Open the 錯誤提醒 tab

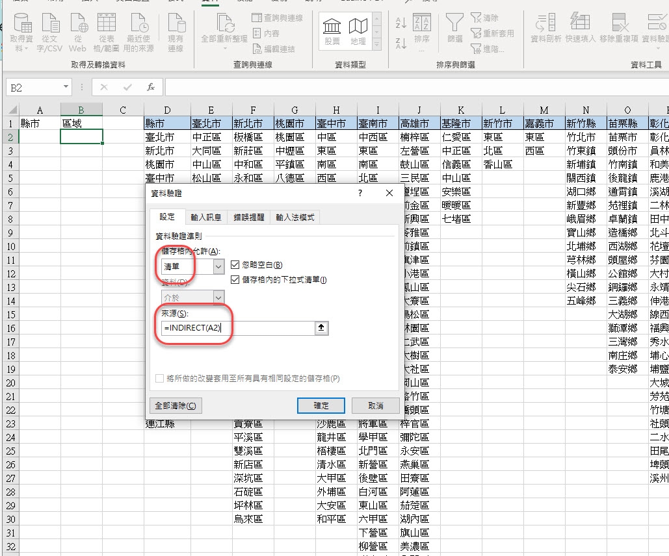pos(248,218)
